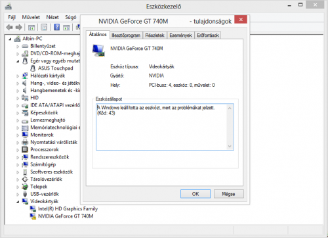
Task: Click the Telepek battery icon
Action: (25, 187)
